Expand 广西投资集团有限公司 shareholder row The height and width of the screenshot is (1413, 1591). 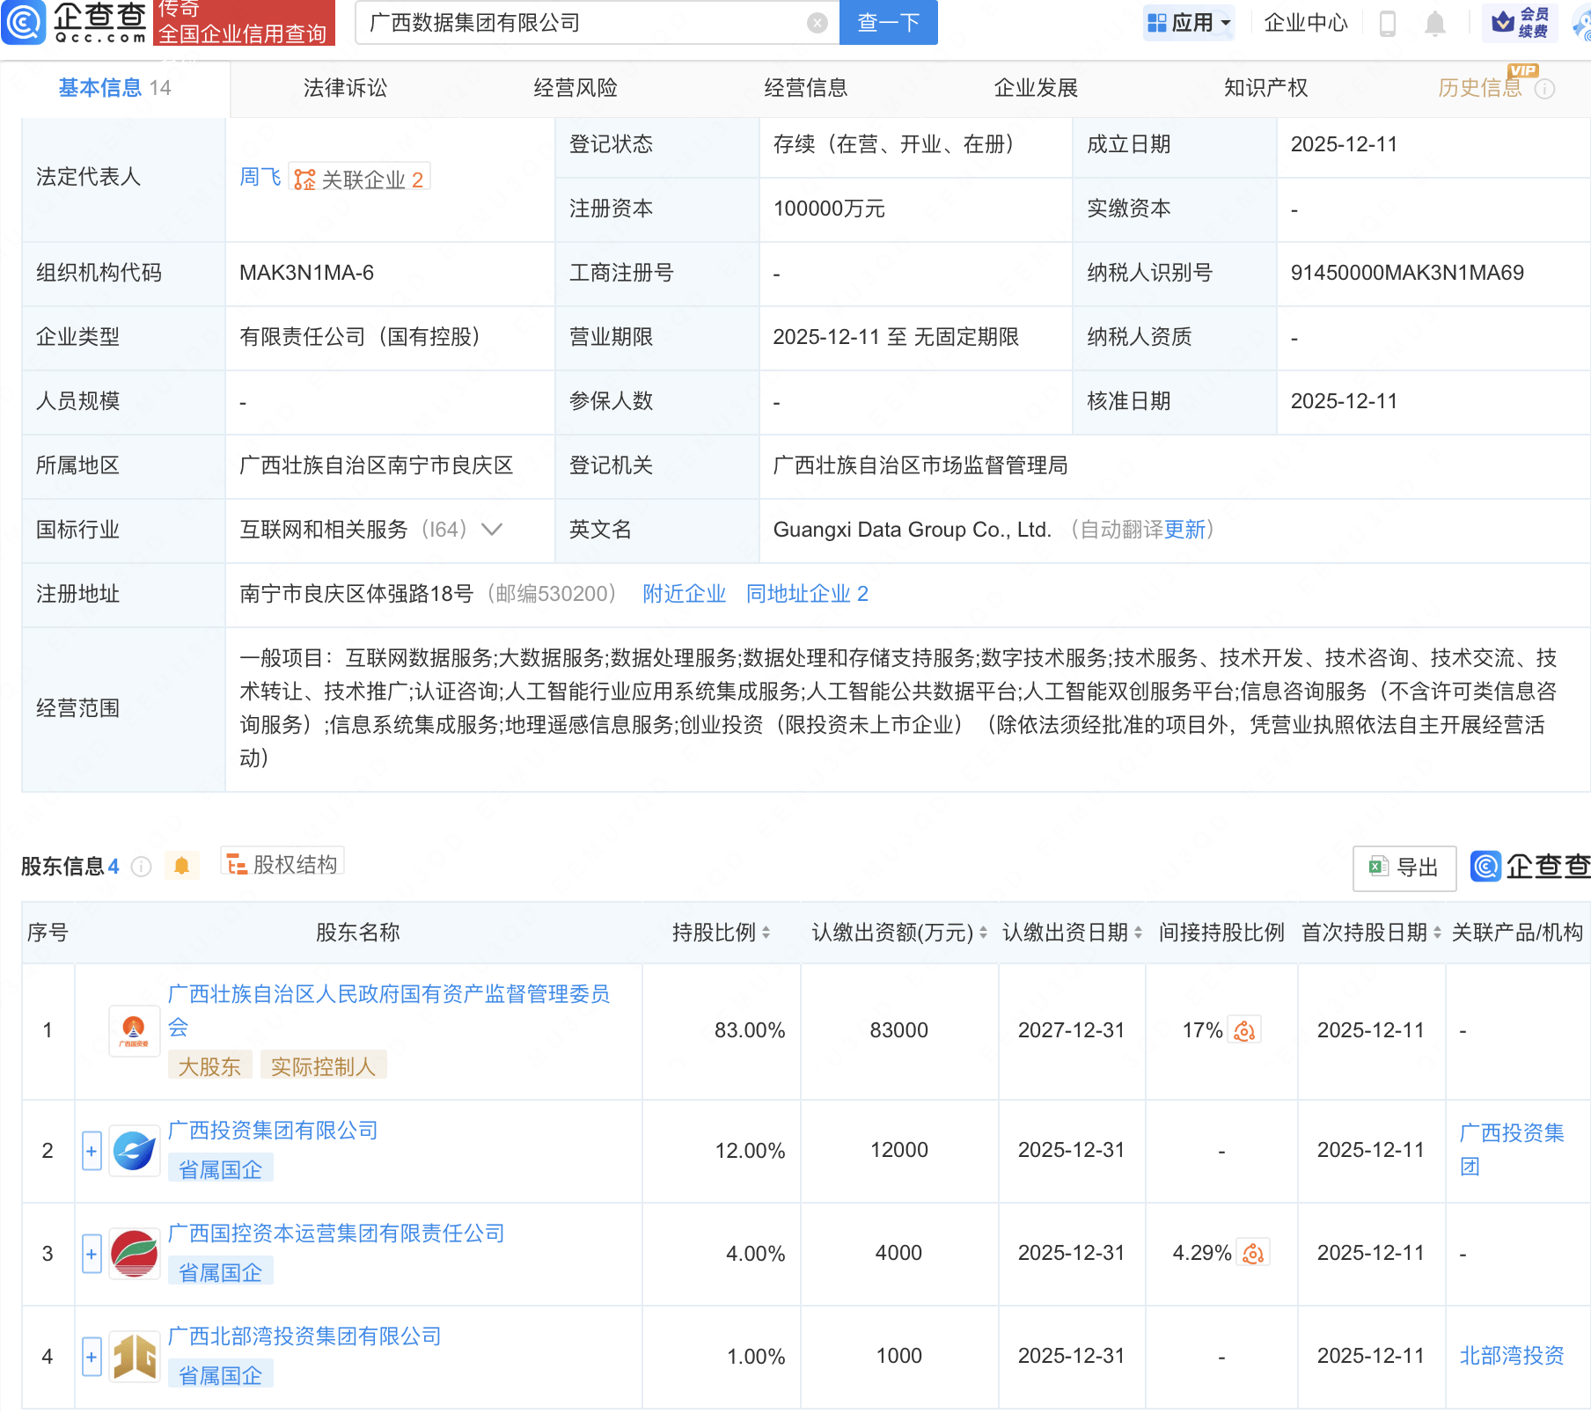coord(92,1151)
